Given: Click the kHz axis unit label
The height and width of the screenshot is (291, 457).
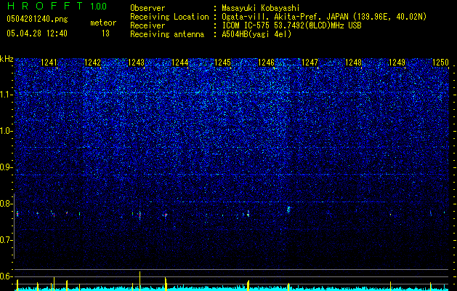Looking at the screenshot, I should (7, 59).
